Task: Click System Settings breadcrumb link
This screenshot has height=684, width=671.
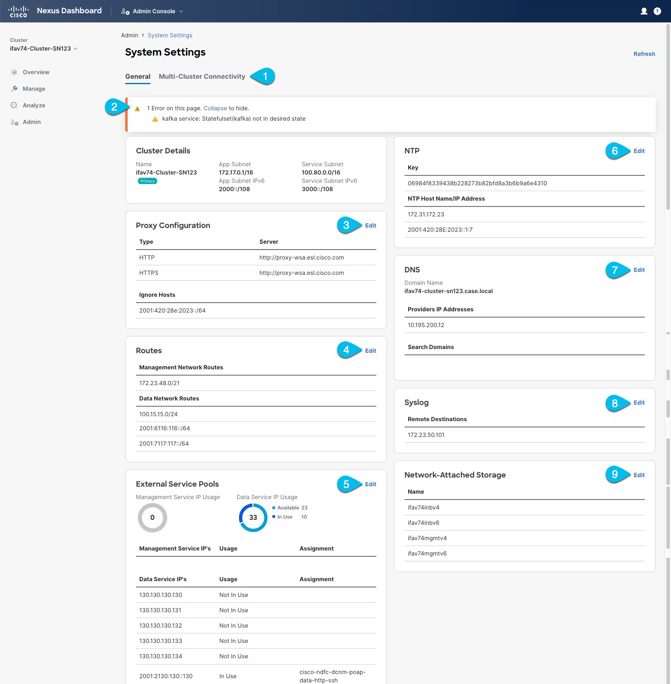Action: tap(170, 35)
